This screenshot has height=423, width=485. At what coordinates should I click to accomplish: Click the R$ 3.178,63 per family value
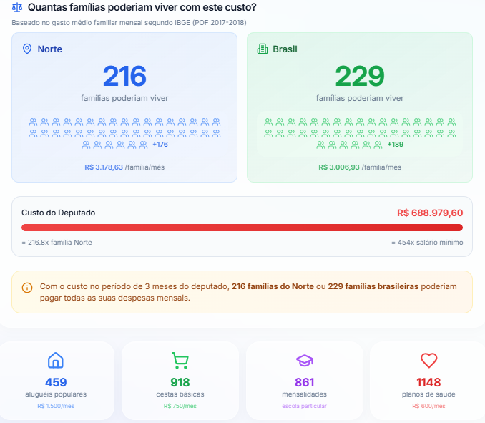point(104,167)
